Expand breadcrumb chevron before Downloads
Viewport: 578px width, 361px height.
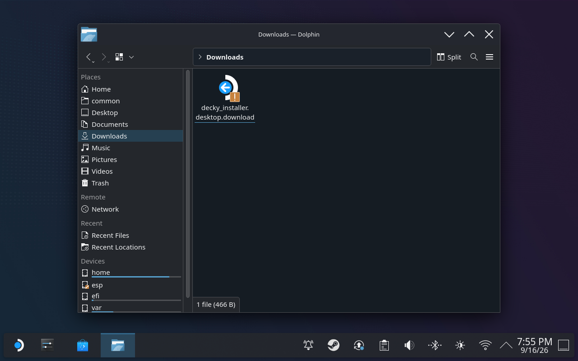pyautogui.click(x=200, y=57)
